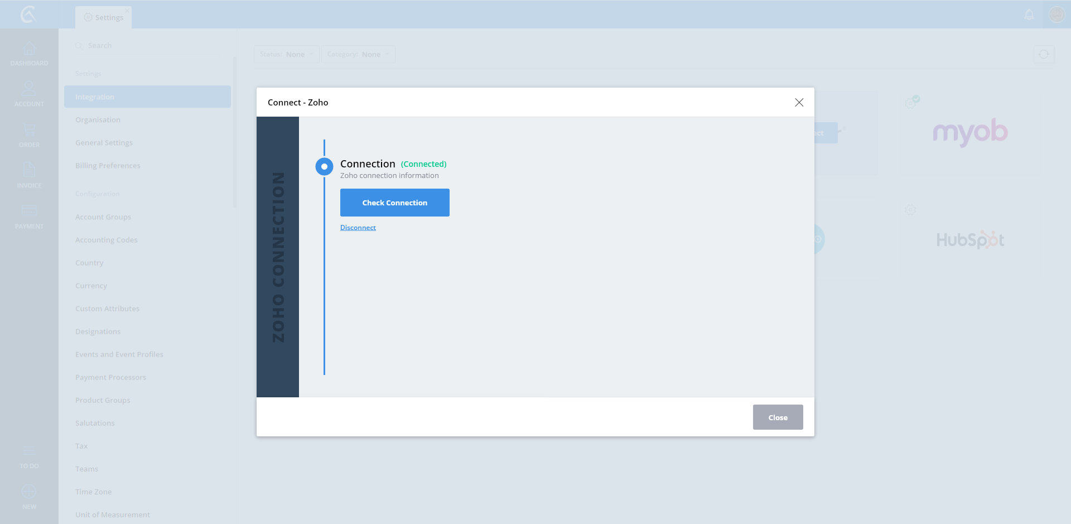This screenshot has height=524, width=1071.
Task: Open the notifications bell
Action: [1029, 15]
